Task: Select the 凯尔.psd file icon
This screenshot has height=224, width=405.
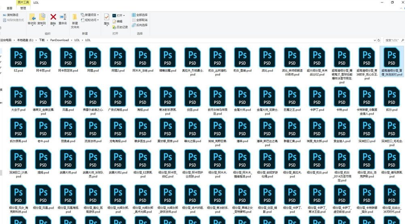Action: pyautogui.click(x=392, y=97)
